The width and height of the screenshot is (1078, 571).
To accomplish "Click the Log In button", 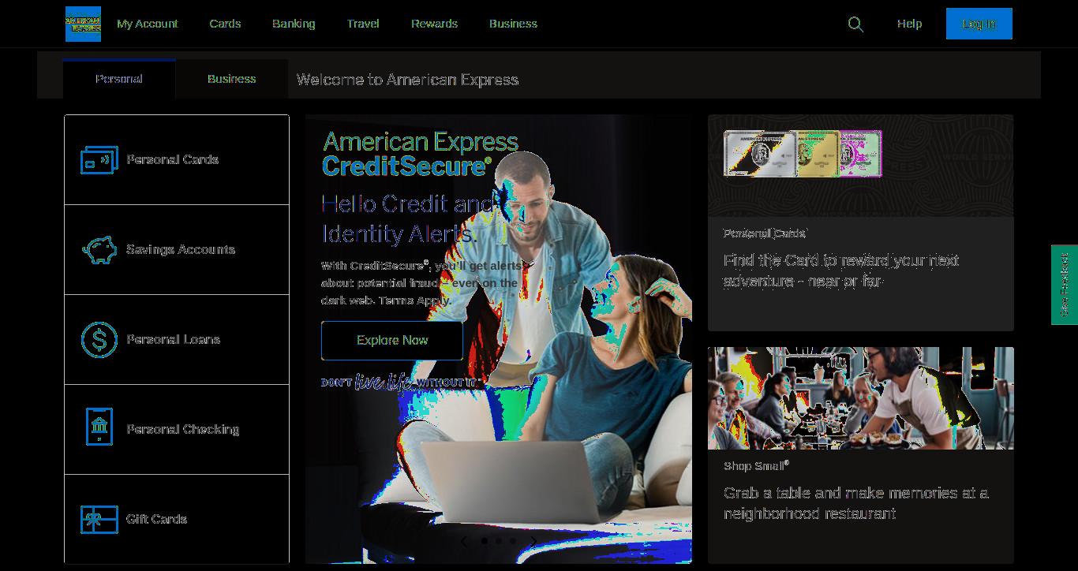I will pyautogui.click(x=979, y=24).
